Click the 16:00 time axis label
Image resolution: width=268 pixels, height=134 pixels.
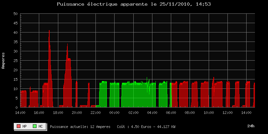point(39,113)
